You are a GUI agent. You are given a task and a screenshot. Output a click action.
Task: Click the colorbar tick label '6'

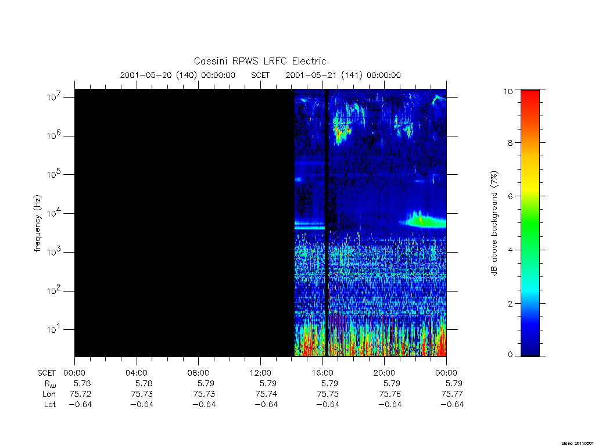point(510,196)
